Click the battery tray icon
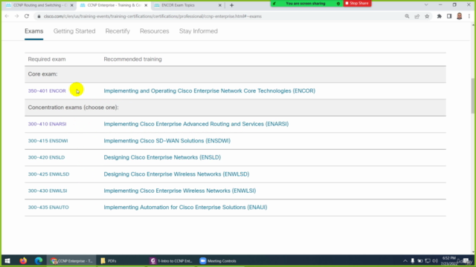 (420, 261)
